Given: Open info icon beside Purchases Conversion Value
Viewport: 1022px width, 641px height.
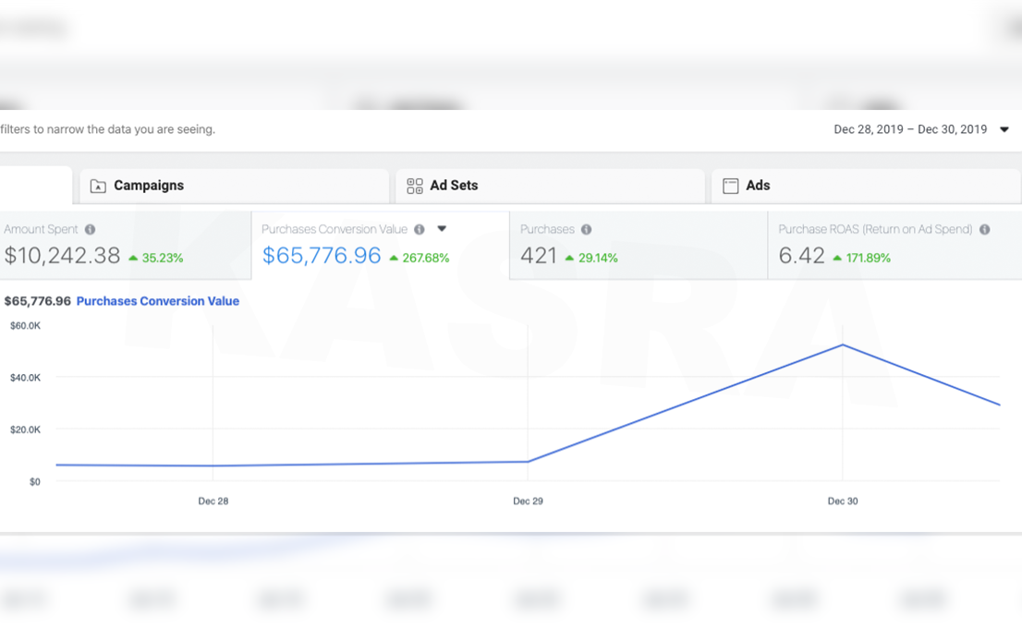Looking at the screenshot, I should pyautogui.click(x=420, y=229).
